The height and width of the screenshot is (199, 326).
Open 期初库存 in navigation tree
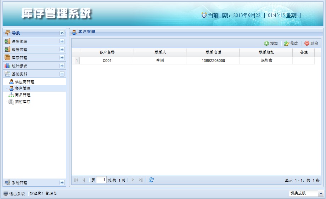point(22,102)
